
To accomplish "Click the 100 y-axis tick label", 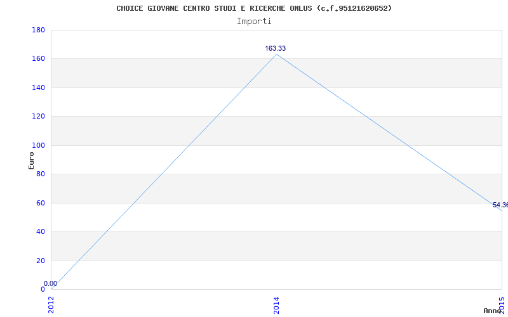I will (x=38, y=146).
